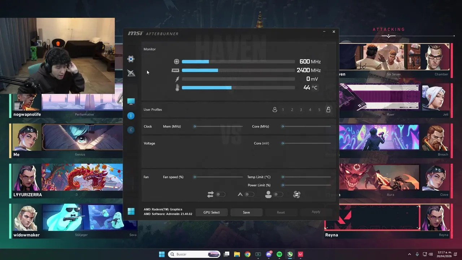This screenshot has width=462, height=260.
Task: Open Afterburner settings gear icon
Action: pos(131,59)
